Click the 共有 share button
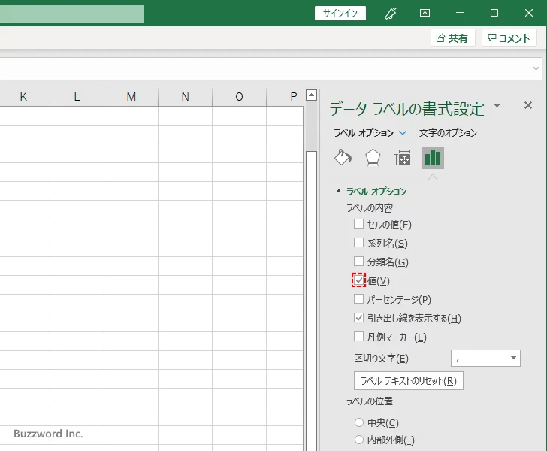Screen dimensions: 547x451 (x=453, y=38)
